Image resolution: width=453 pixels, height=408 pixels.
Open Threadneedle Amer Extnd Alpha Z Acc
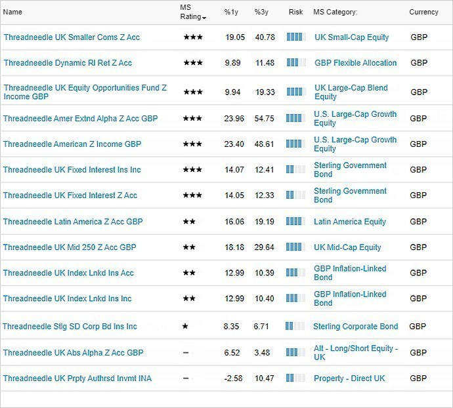(x=80, y=118)
